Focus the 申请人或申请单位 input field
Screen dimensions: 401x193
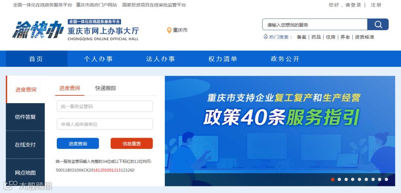105,124
